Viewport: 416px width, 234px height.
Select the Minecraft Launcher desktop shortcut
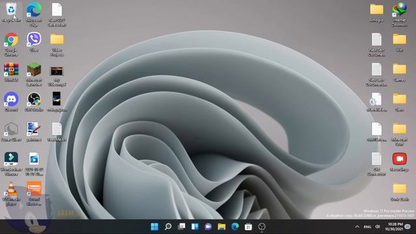(34, 74)
